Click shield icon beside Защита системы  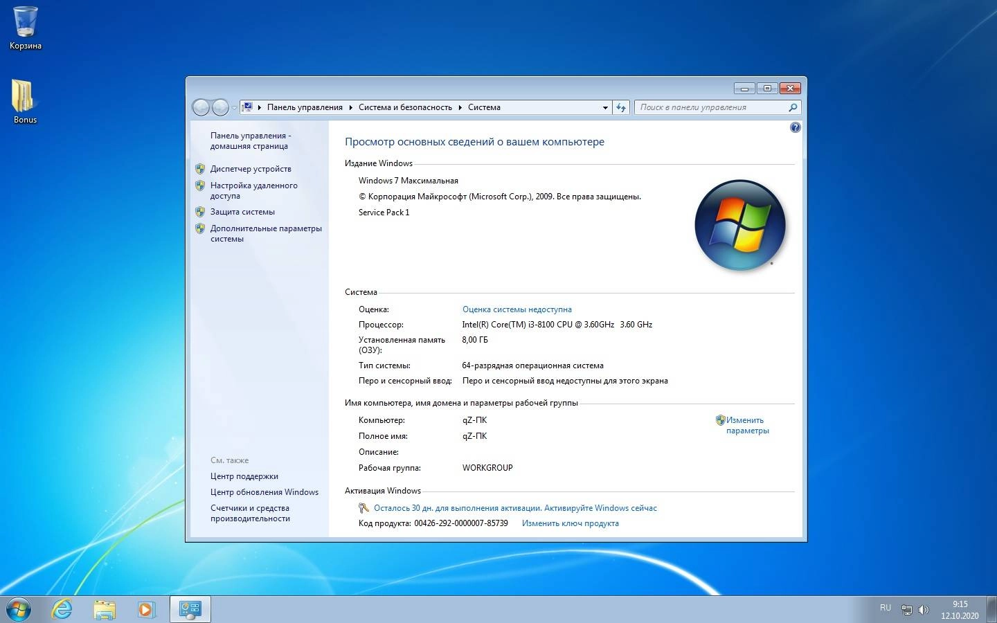click(x=200, y=212)
